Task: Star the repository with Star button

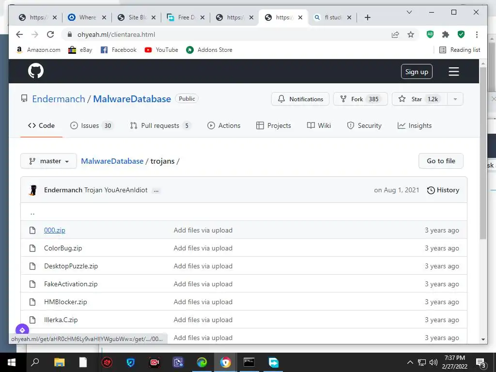Action: click(x=420, y=99)
